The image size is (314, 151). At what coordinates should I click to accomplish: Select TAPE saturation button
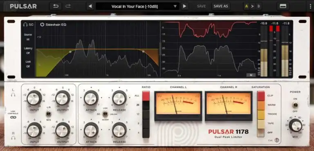click(261, 124)
